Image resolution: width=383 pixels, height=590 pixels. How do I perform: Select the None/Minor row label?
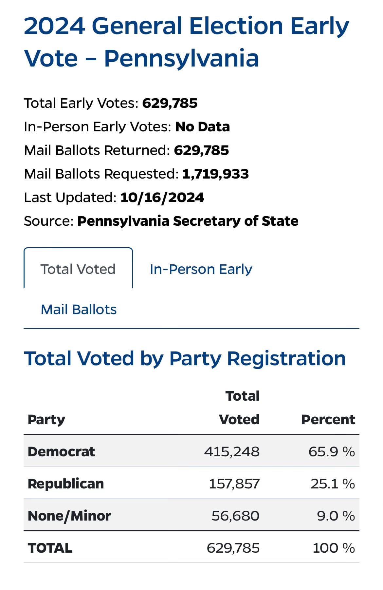point(69,516)
